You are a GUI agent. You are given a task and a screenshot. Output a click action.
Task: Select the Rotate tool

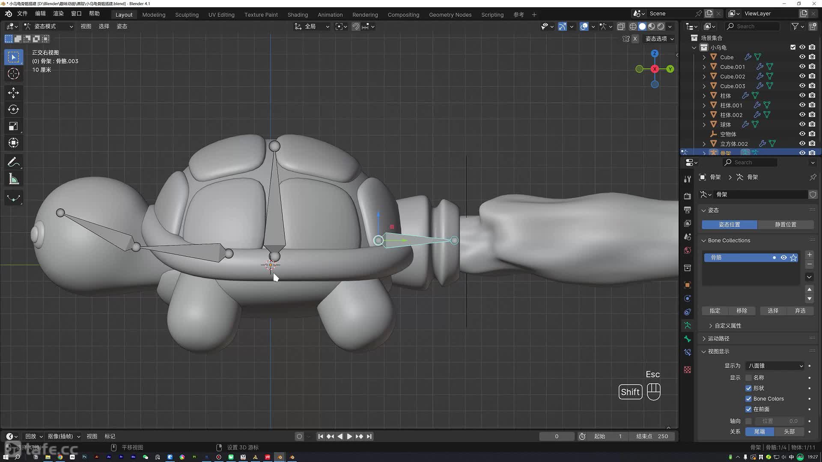coord(13,109)
